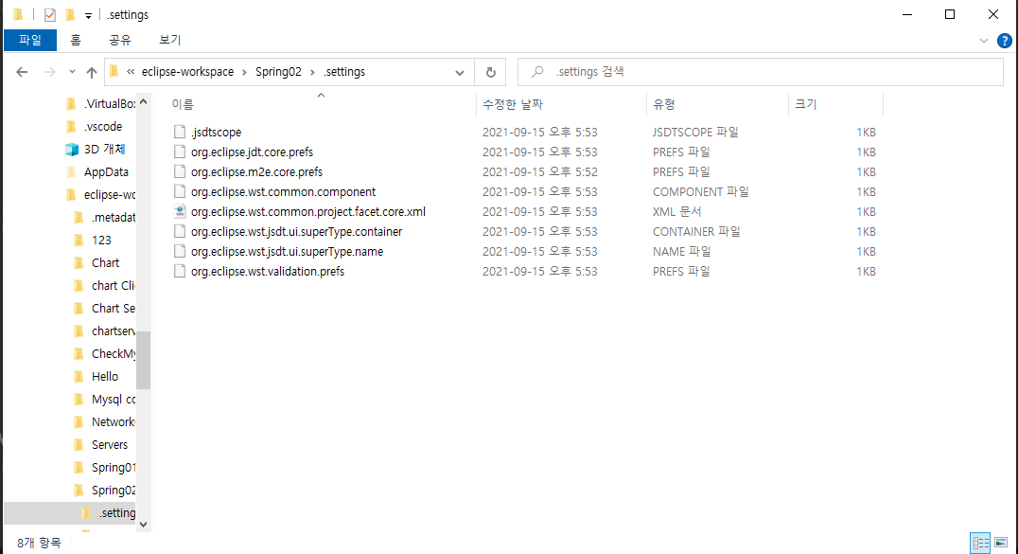Screen dimensions: 1018x554
Task: Sort by the 유형 column header
Action: pyautogui.click(x=664, y=104)
